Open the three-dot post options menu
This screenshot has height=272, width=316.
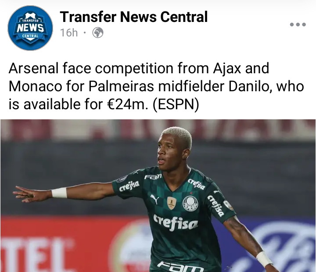pos(298,25)
